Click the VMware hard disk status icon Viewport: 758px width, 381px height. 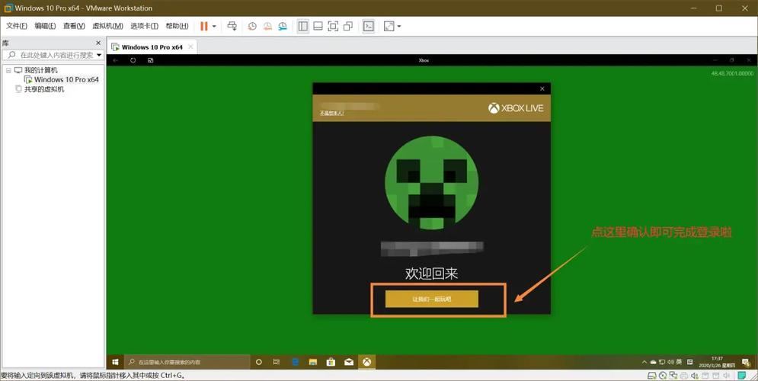[x=652, y=376]
